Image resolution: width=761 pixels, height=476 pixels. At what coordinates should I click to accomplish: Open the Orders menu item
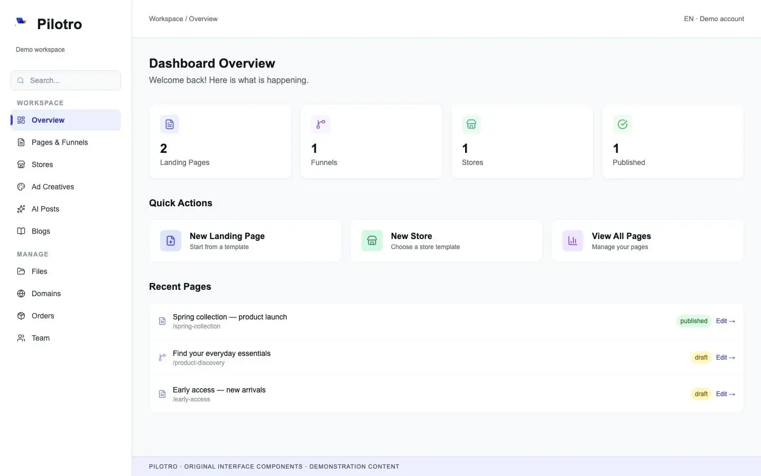pyautogui.click(x=66, y=316)
